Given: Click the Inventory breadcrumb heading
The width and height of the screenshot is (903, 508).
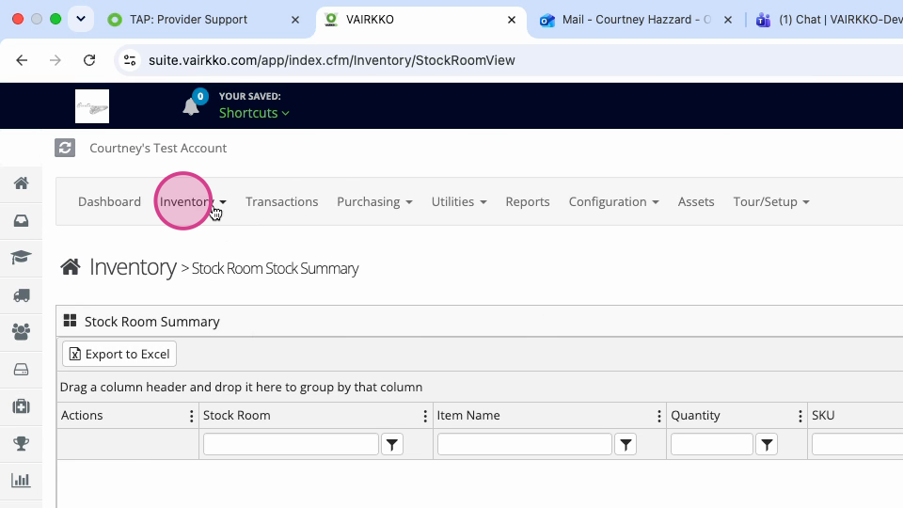Looking at the screenshot, I should [133, 267].
